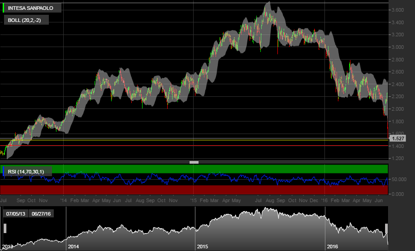Click the blue color marker beside RSI
Screen dimensions: 415x251
click(4, 171)
